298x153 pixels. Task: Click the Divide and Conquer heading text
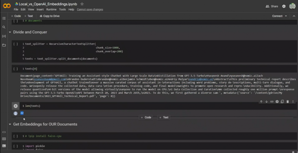click(x=30, y=32)
